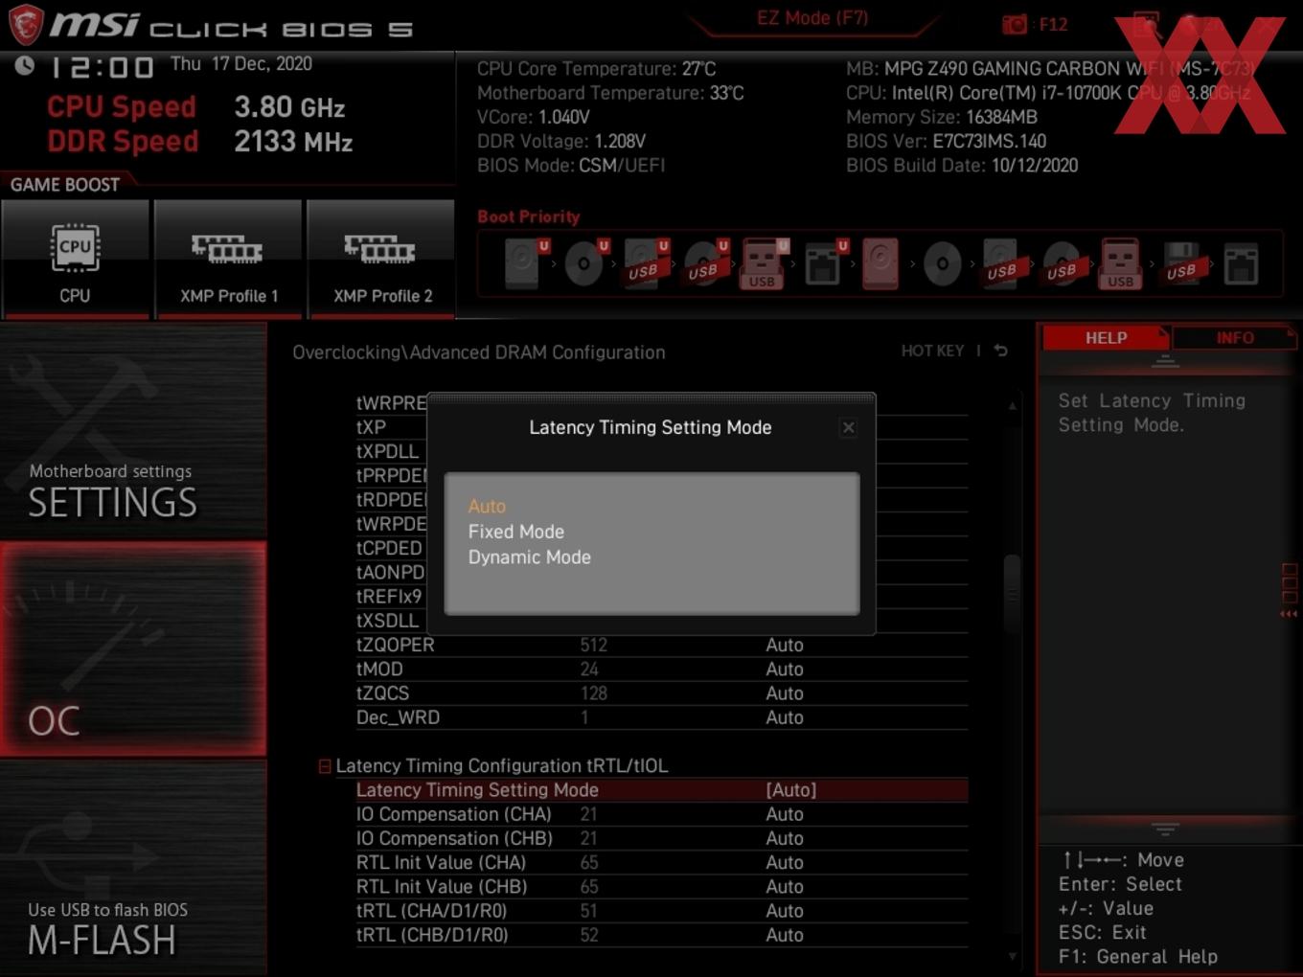Image resolution: width=1303 pixels, height=977 pixels.
Task: Click the scroll-up arrow of the settings list
Action: coord(1012,406)
